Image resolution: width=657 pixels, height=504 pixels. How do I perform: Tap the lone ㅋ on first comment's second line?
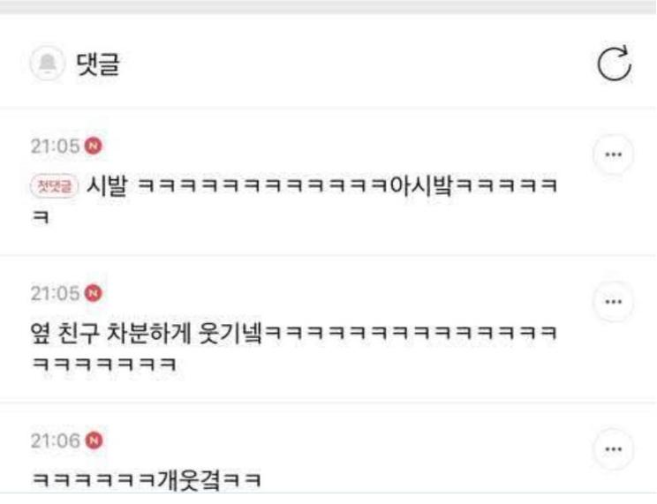coord(41,217)
